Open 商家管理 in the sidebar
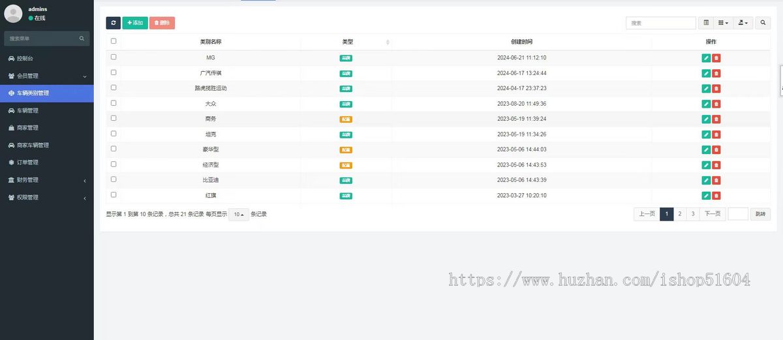This screenshot has height=340, width=783. point(46,127)
